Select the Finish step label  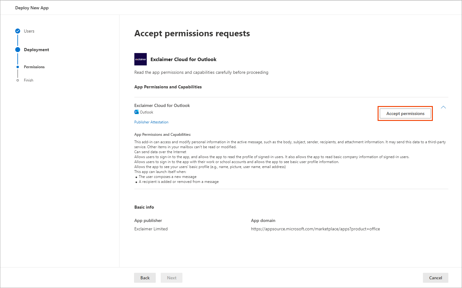point(29,80)
